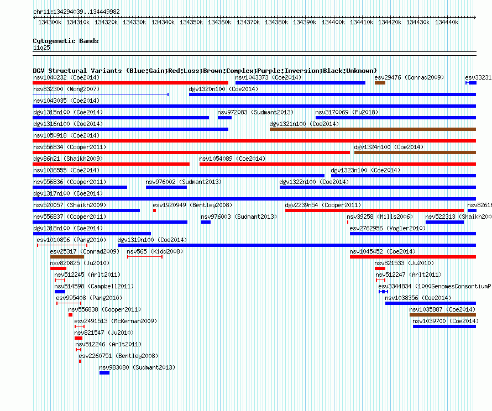Click the 134370k ruler position
Image resolution: width=492 pixels, height=411 pixels.
pyautogui.click(x=248, y=22)
